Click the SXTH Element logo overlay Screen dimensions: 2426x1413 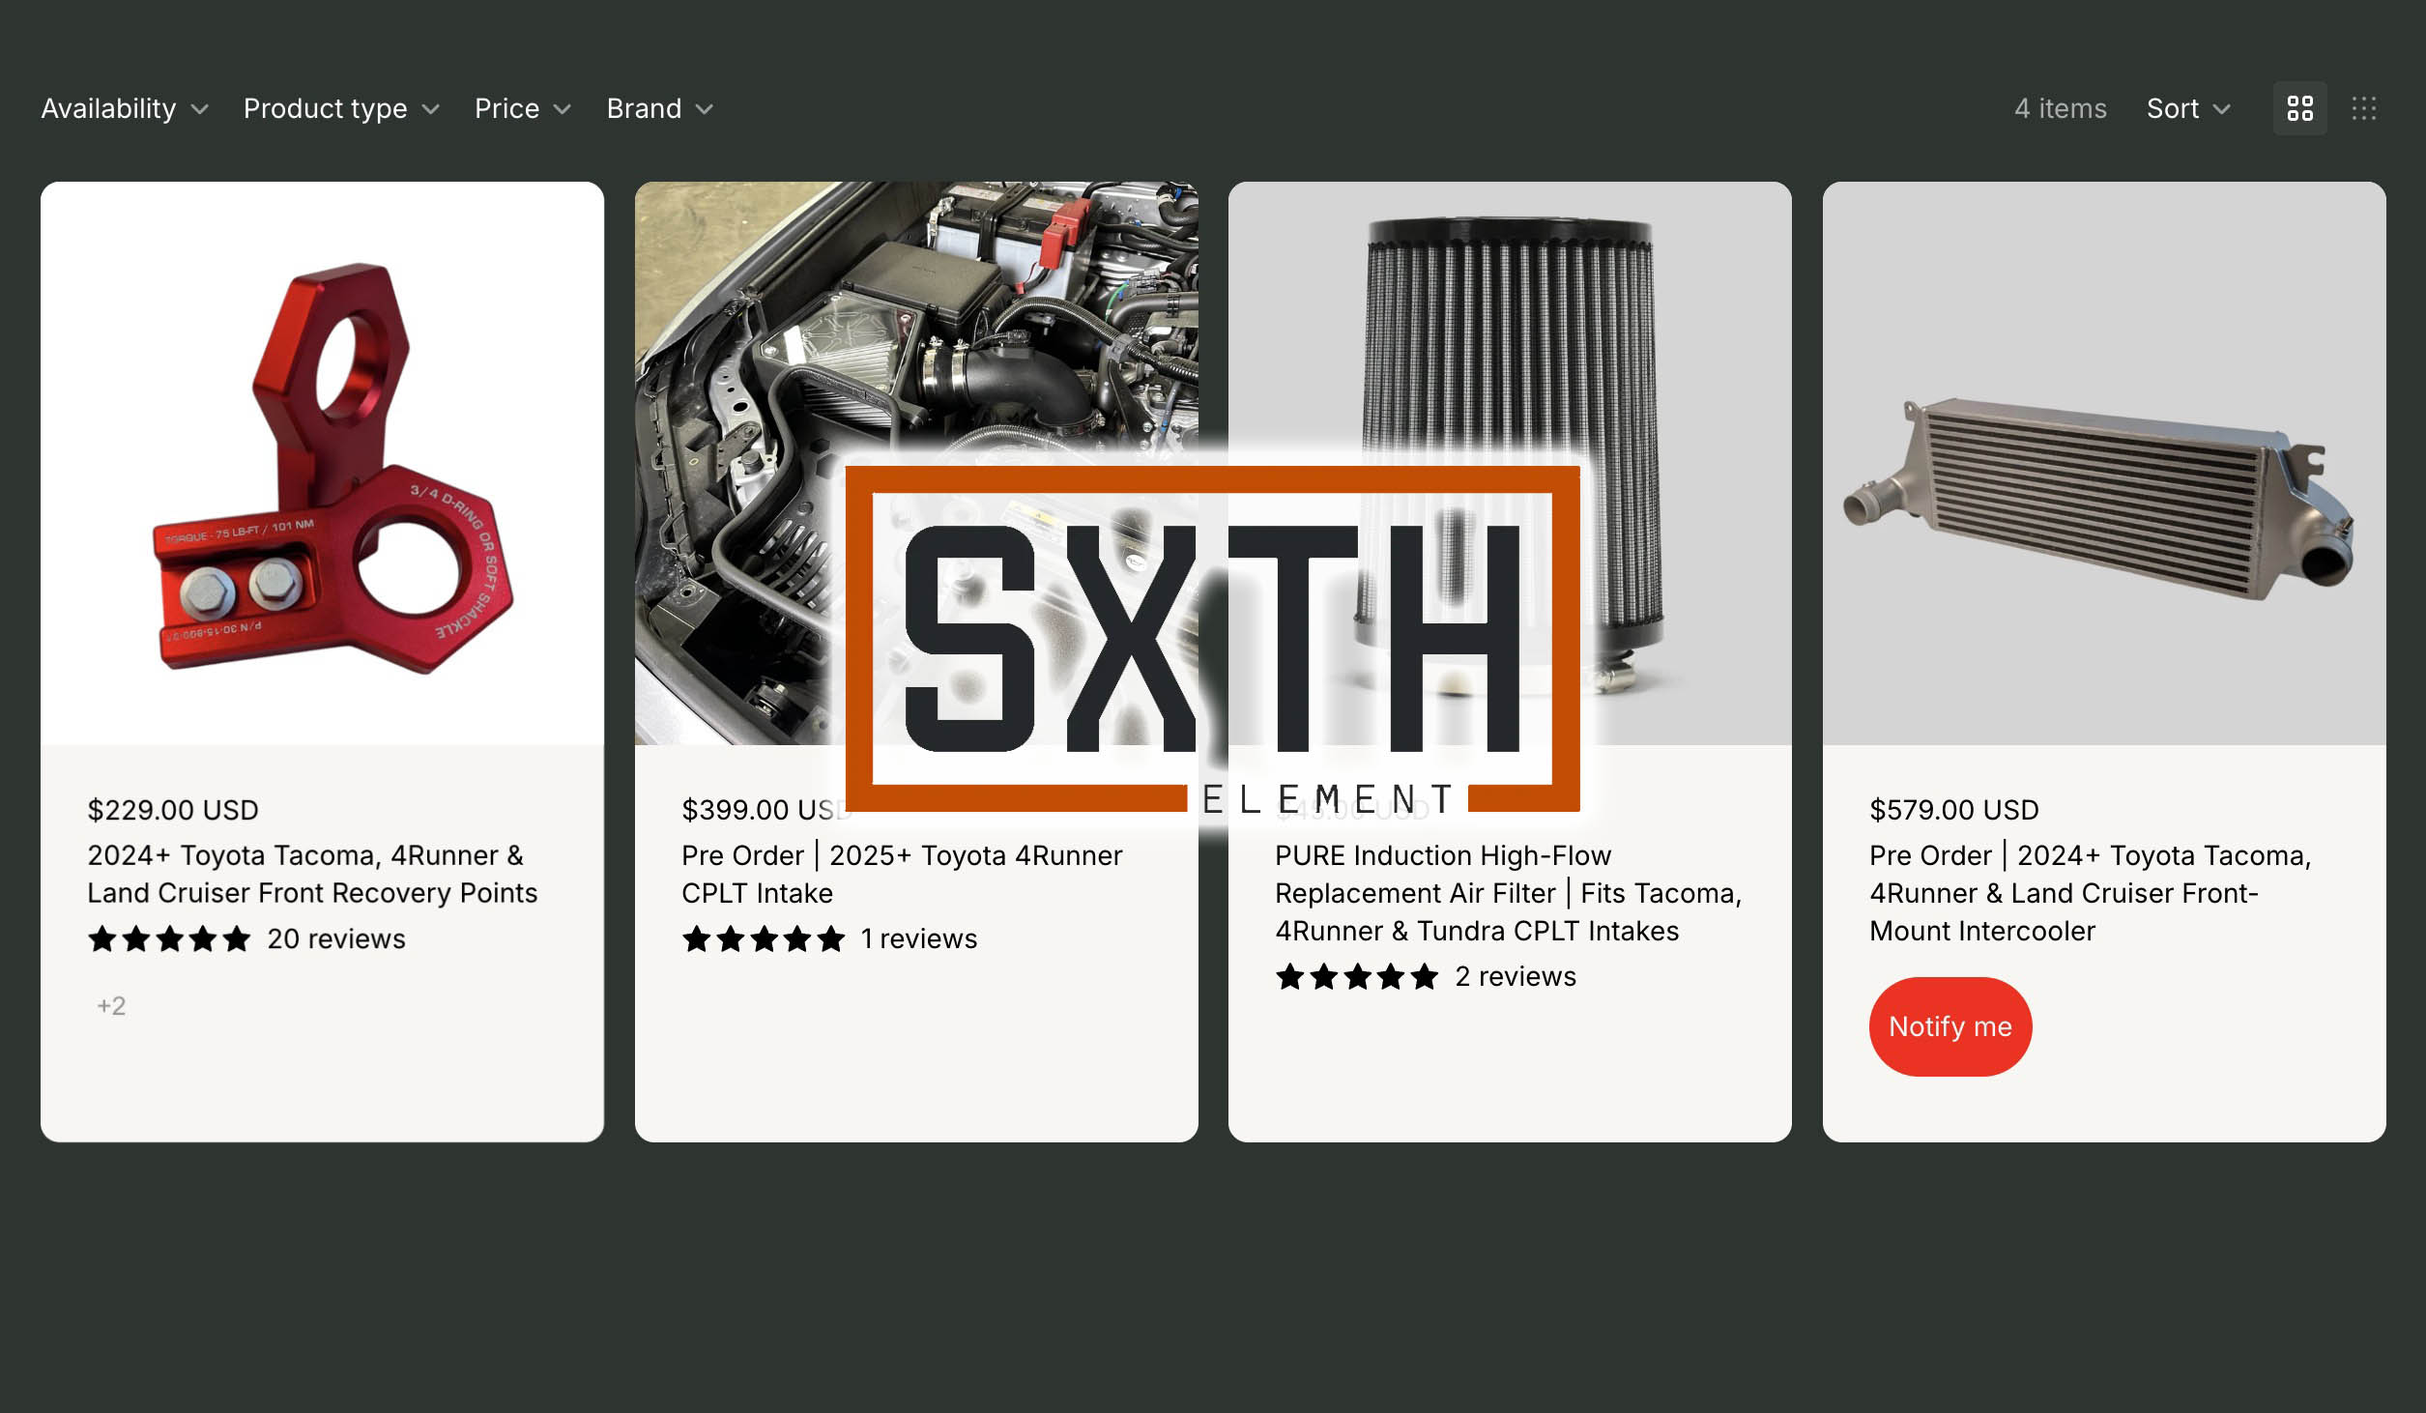(1212, 638)
